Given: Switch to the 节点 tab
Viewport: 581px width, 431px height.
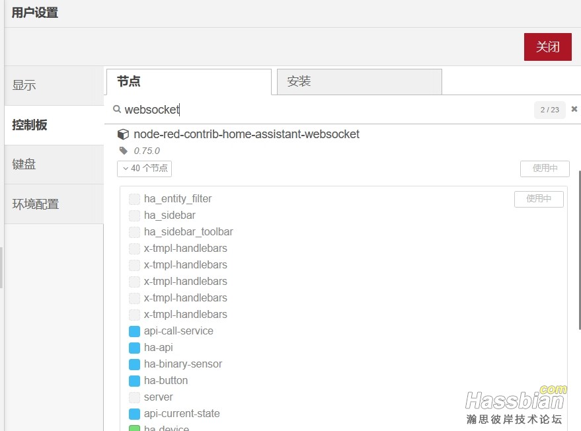Looking at the screenshot, I should (x=189, y=81).
